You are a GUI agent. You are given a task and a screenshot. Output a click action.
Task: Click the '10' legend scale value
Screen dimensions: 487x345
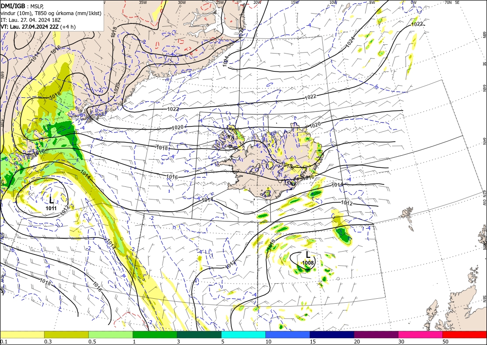point(268,342)
